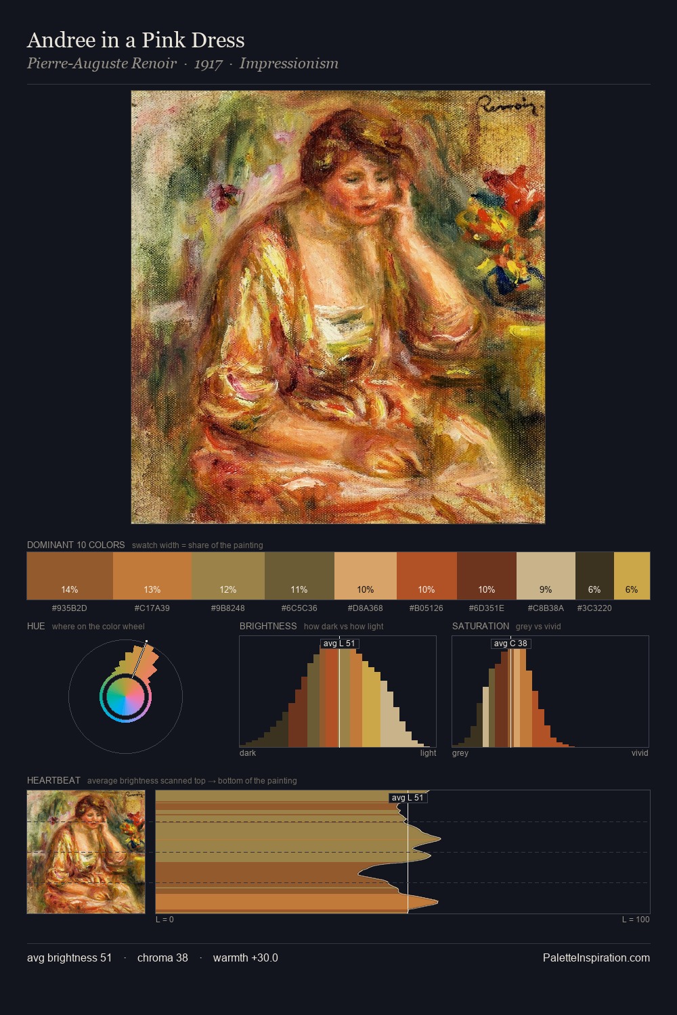Click the hex code label '#C8B38A'
This screenshot has width=677, height=1015.
click(546, 608)
